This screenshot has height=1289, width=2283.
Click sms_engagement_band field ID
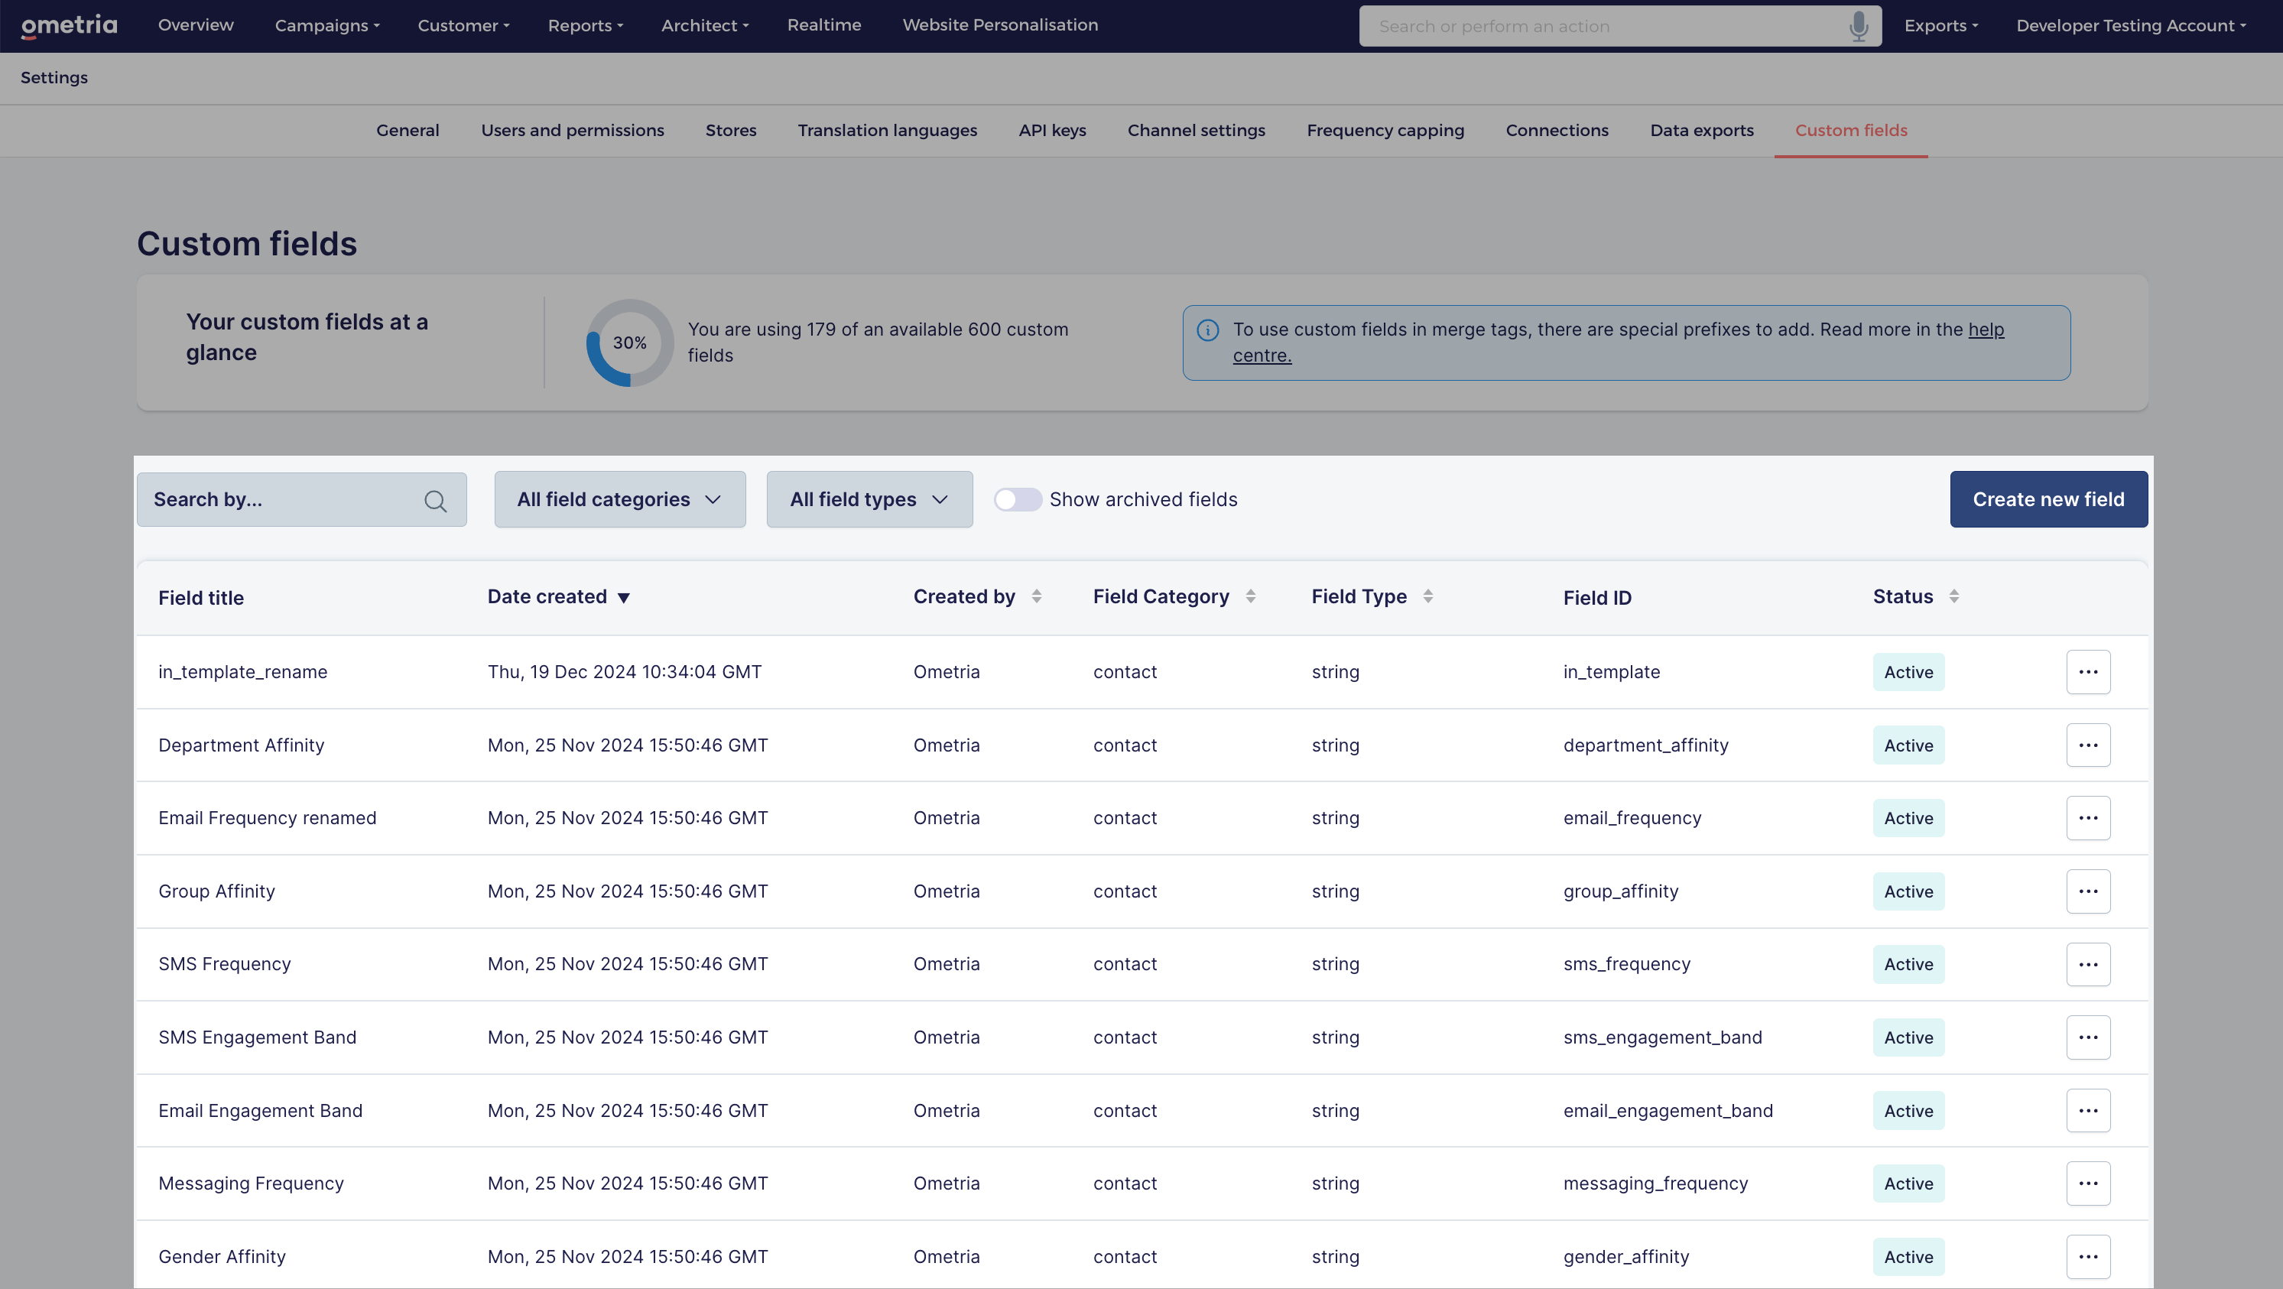pos(1663,1038)
